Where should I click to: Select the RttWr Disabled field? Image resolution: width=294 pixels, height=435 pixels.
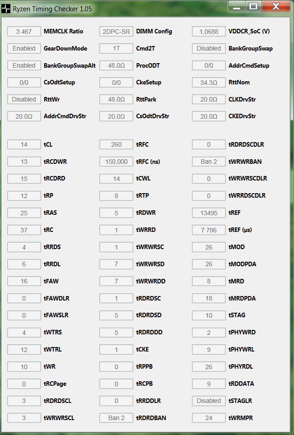24,100
